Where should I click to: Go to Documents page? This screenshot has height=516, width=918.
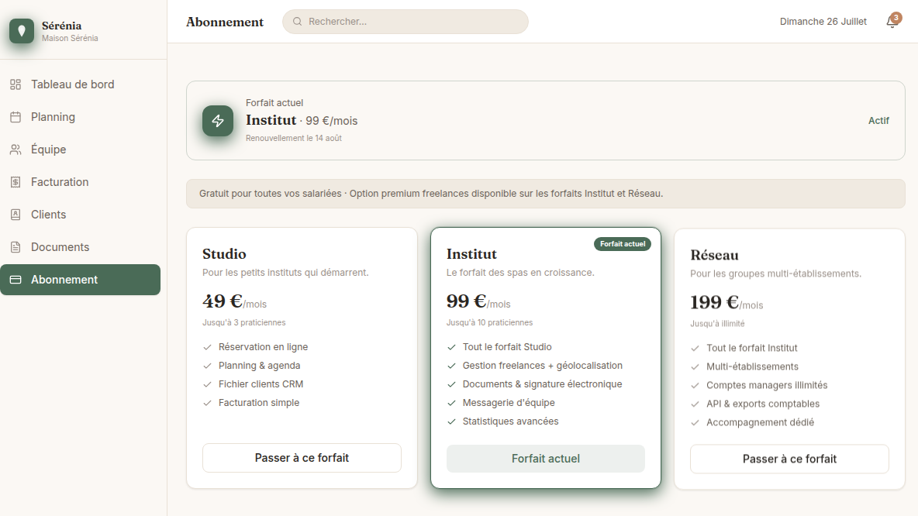[x=80, y=247]
